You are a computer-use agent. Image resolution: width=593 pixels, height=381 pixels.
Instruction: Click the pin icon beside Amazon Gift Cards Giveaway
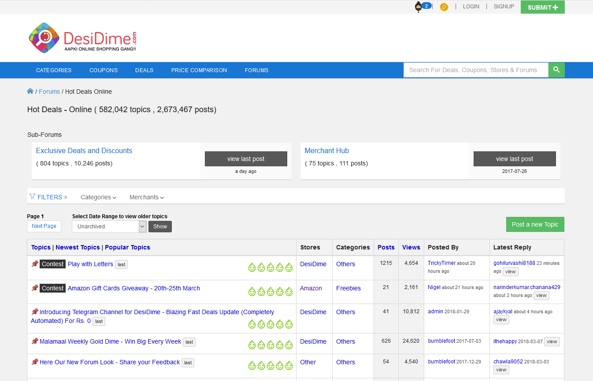pos(35,288)
